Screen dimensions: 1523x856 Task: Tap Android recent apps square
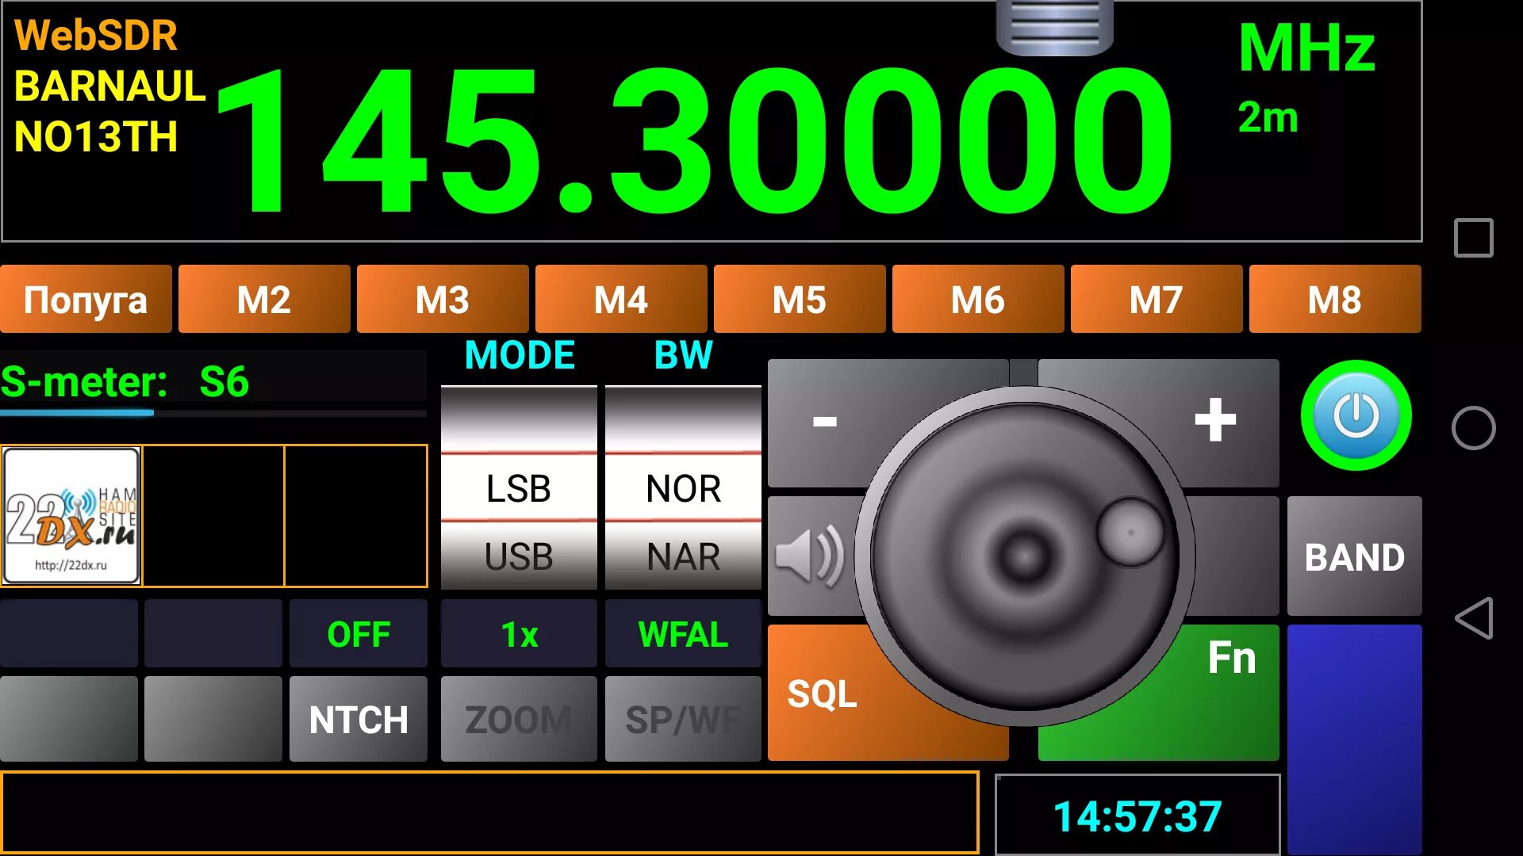[1474, 238]
